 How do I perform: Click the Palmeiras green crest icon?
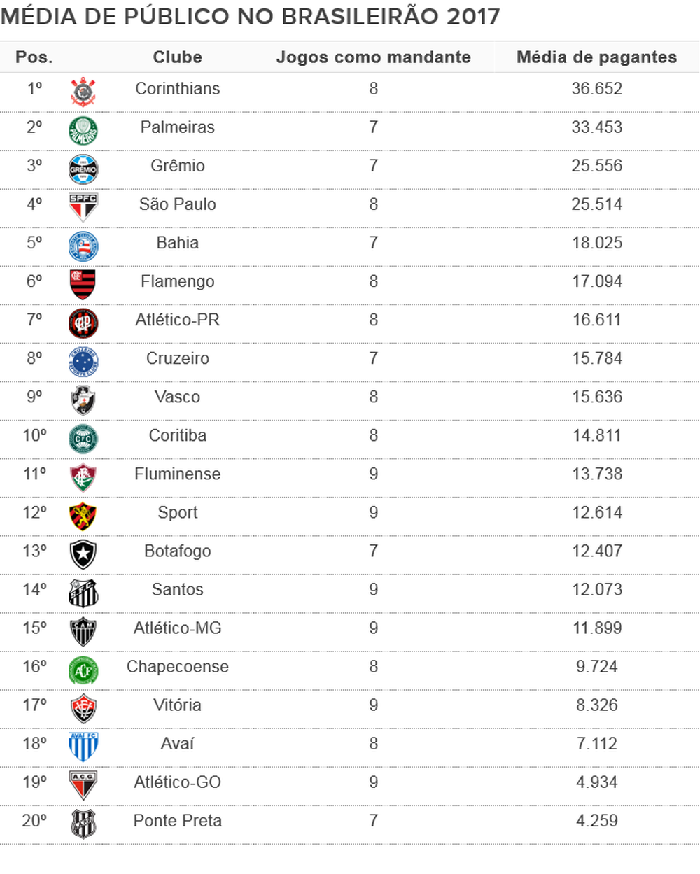tap(83, 131)
